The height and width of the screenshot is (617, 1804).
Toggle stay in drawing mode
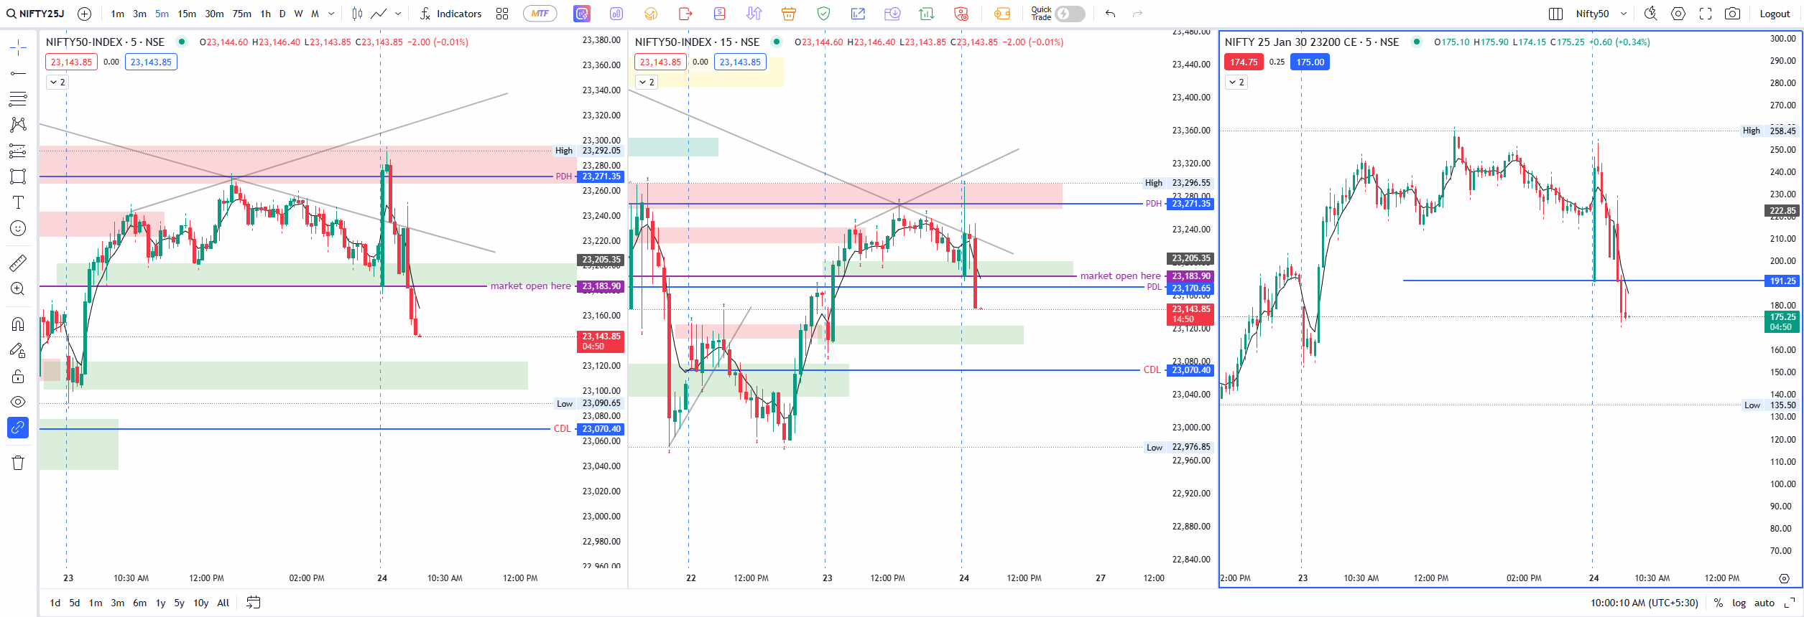(18, 350)
